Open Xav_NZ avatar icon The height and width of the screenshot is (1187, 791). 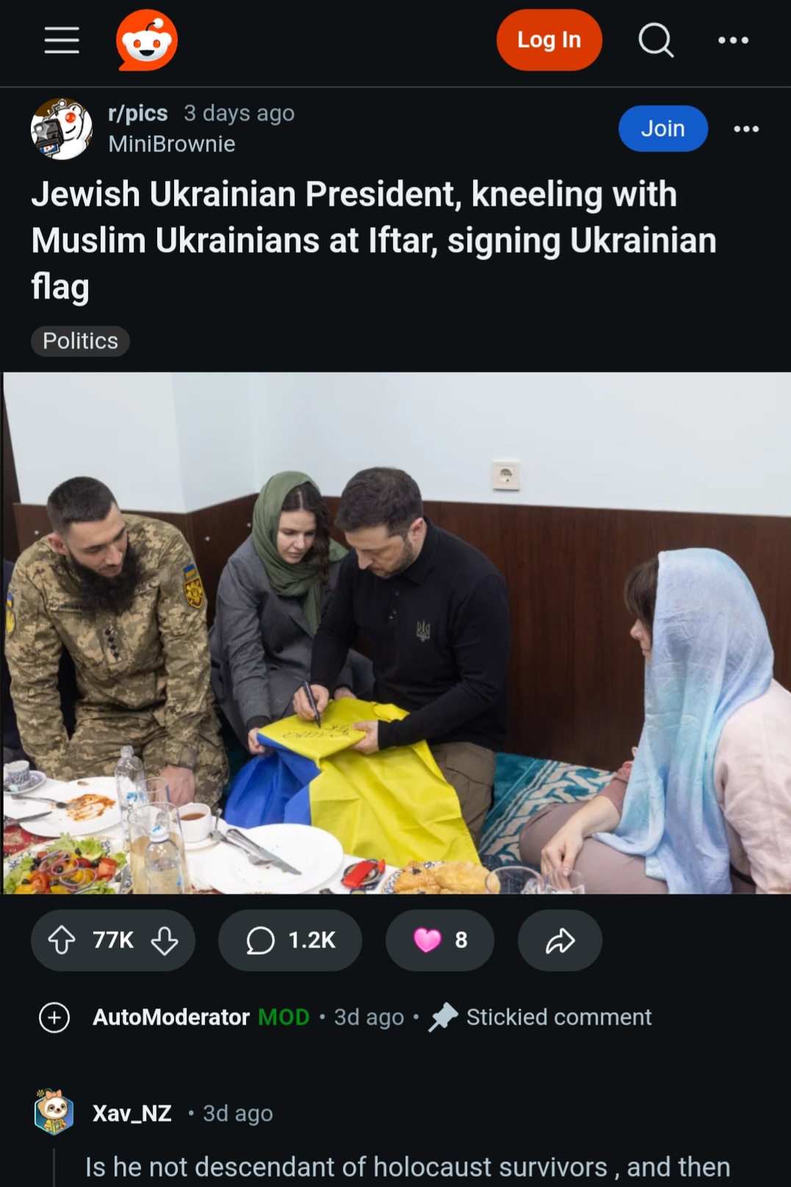(54, 1113)
